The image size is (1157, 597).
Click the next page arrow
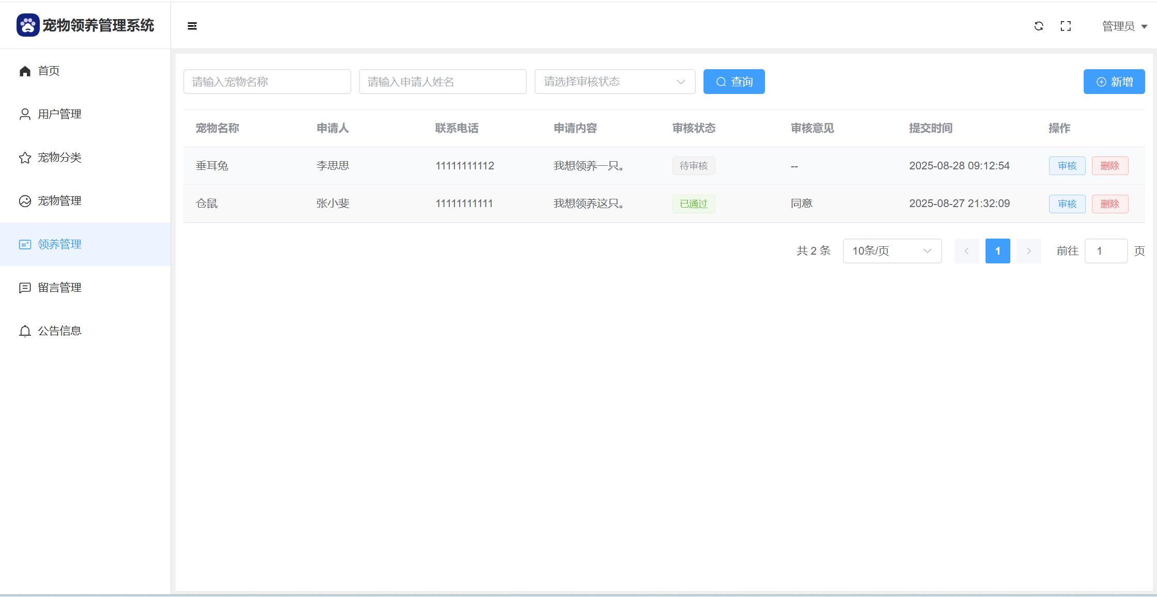pyautogui.click(x=1028, y=251)
